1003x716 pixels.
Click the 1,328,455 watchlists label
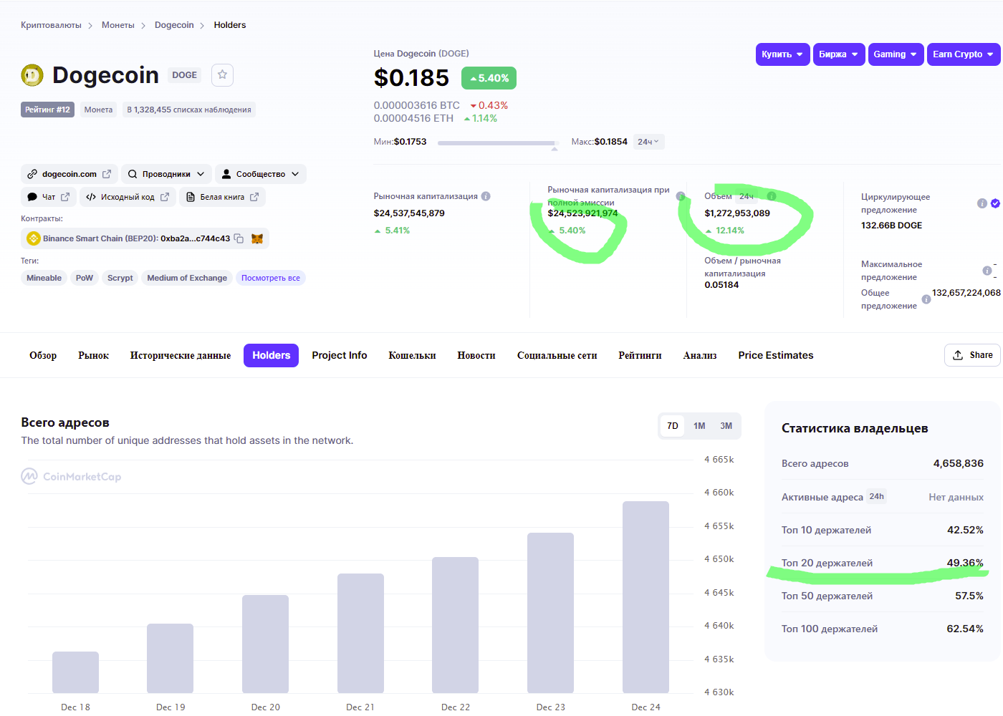click(189, 110)
